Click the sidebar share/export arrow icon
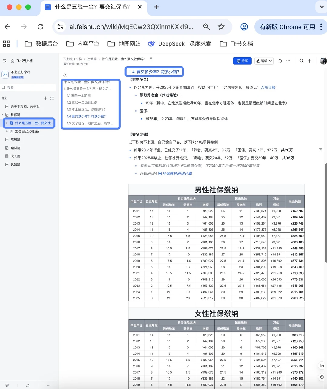The width and height of the screenshot is (327, 389). pos(28,385)
